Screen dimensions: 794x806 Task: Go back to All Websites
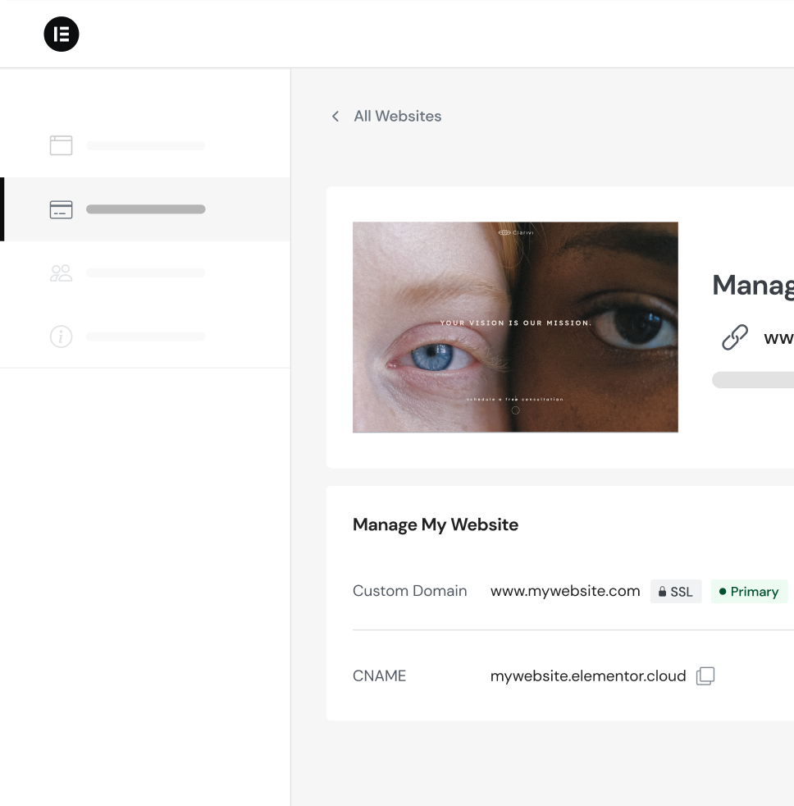[x=398, y=117]
